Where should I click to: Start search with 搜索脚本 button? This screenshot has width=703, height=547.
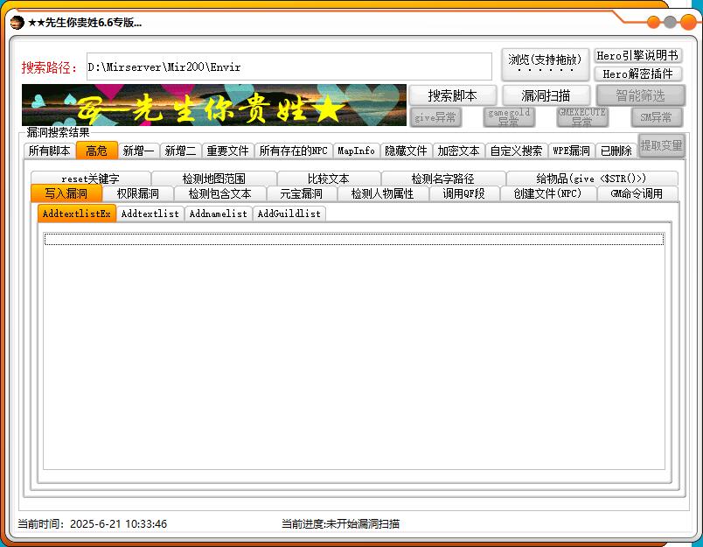point(452,95)
